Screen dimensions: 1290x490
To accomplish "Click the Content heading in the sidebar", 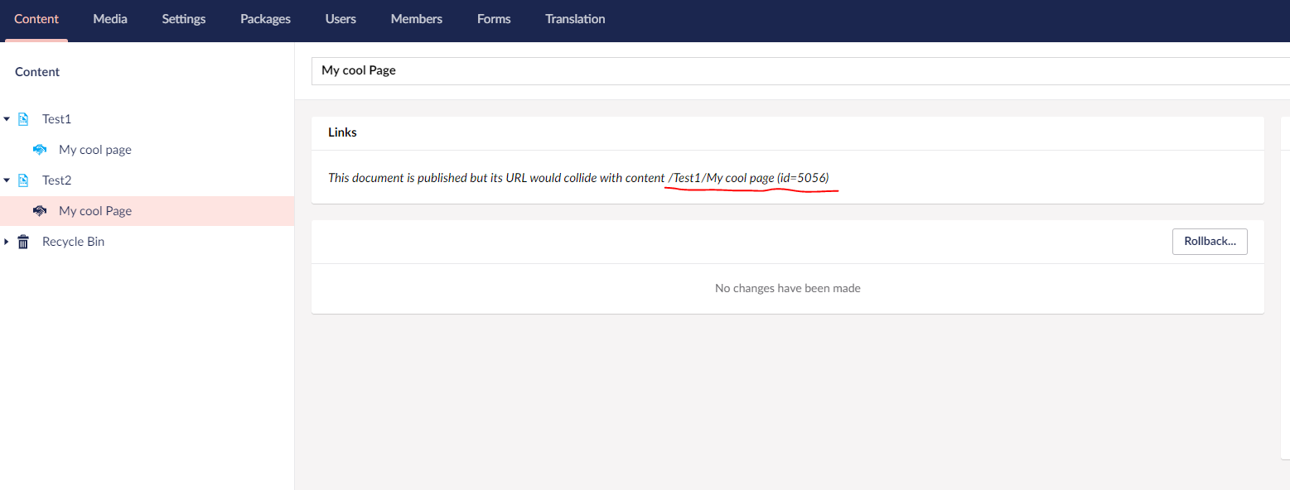I will point(37,72).
